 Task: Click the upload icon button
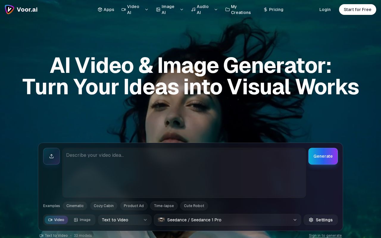(x=51, y=156)
